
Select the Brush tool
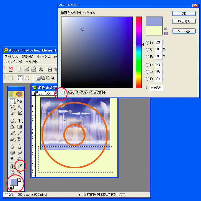pos(12,133)
